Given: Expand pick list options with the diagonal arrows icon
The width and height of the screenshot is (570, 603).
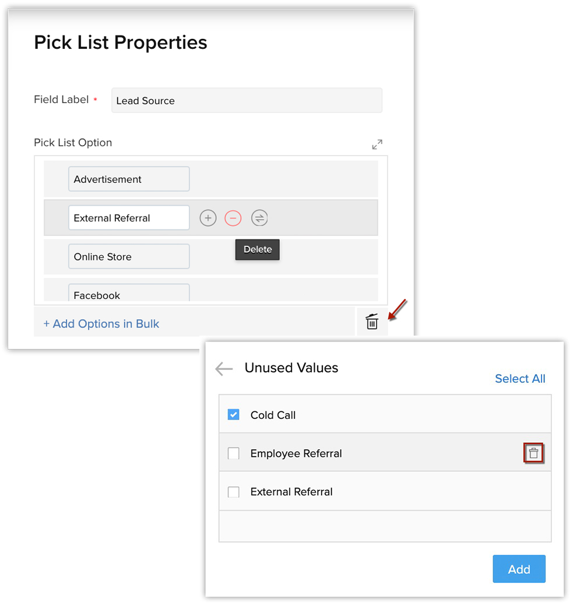Looking at the screenshot, I should [377, 144].
